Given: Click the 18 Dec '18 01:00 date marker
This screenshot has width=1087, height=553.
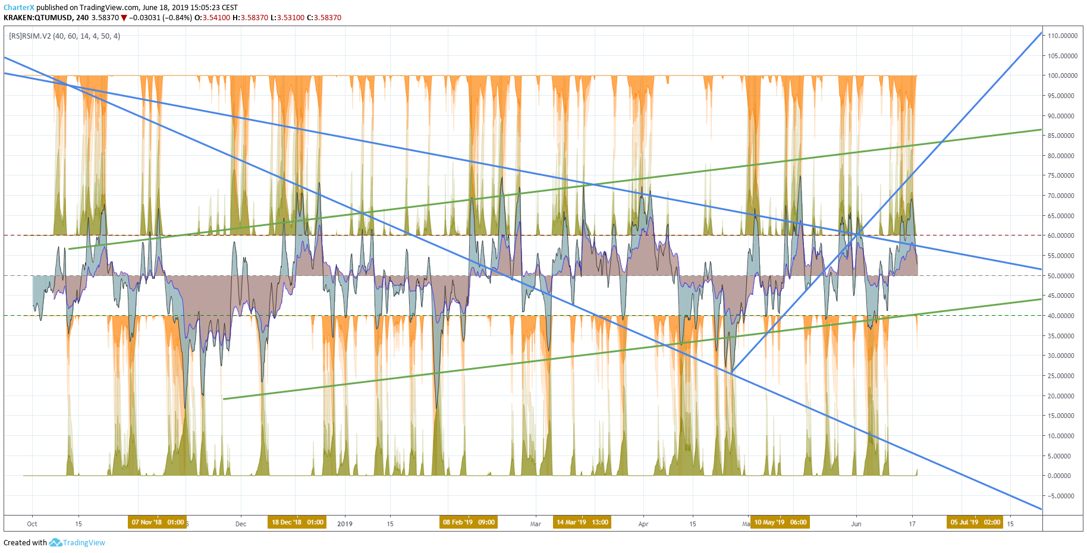Looking at the screenshot, I should click(x=297, y=523).
